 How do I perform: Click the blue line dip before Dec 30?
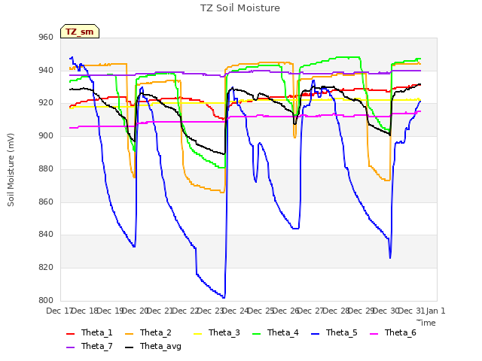390,258
